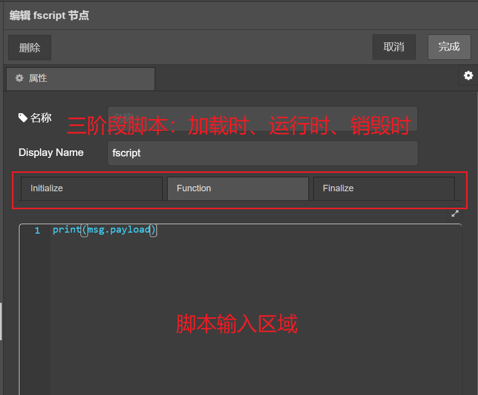Viewport: 478px width, 395px height.
Task: Click the tag icon beside 名称
Action: click(x=23, y=117)
